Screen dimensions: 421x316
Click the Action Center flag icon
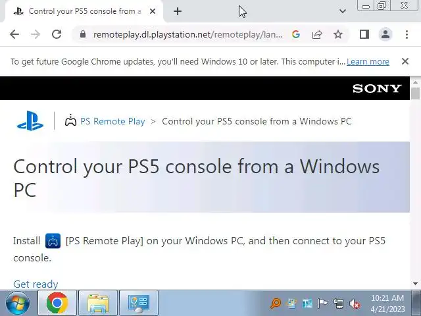323,303
